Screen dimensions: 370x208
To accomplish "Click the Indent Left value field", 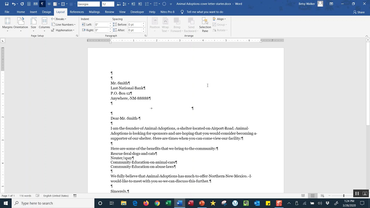I will pos(101,25).
